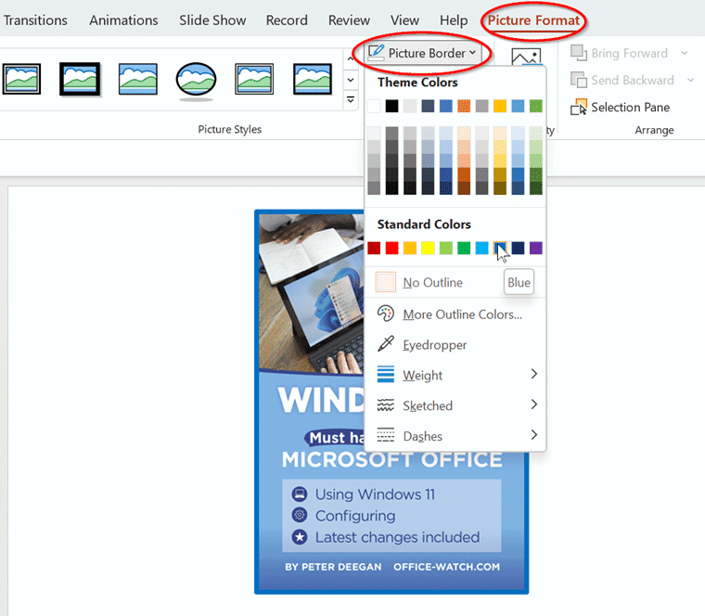
Task: Click the Bring Forward icon
Action: (579, 53)
